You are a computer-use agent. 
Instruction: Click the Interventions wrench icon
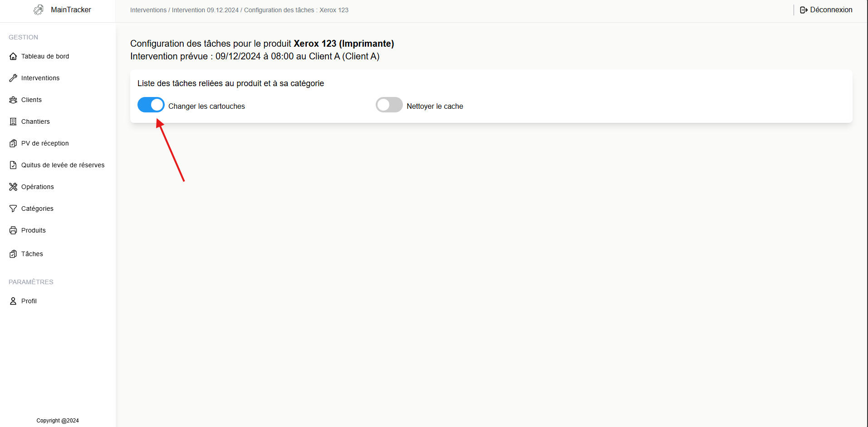click(13, 78)
